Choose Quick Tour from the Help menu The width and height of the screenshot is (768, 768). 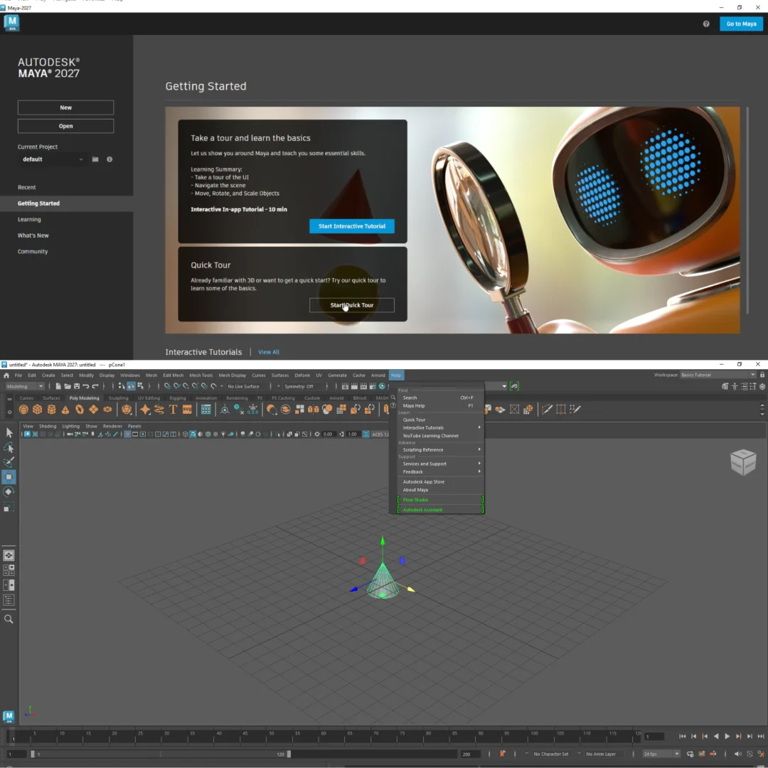414,420
